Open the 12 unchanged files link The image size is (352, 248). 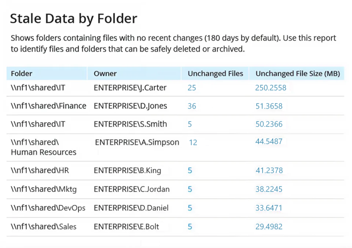coord(193,143)
